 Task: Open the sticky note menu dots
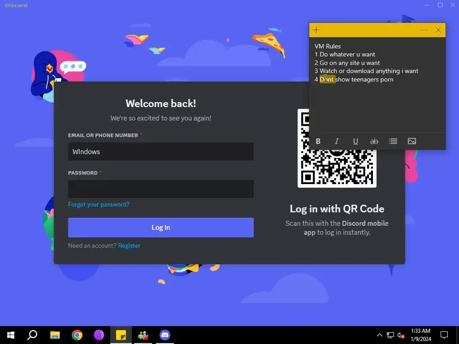click(x=424, y=30)
